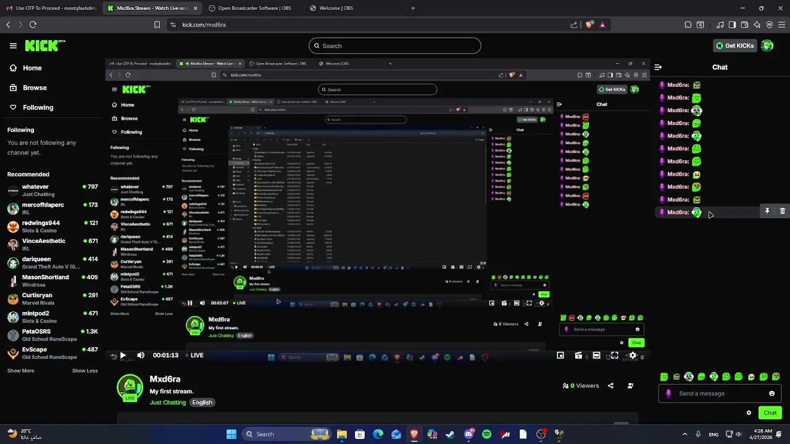Open recommended channel dariqueen

[52, 263]
